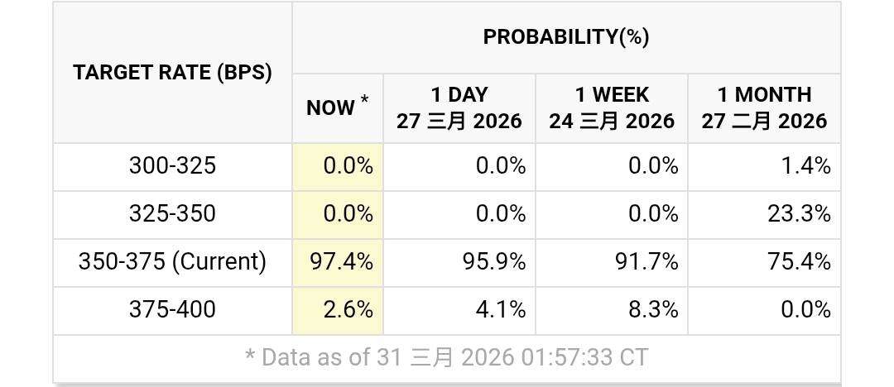Select the 1 MONTH column header
This screenshot has height=387, width=894.
click(764, 107)
